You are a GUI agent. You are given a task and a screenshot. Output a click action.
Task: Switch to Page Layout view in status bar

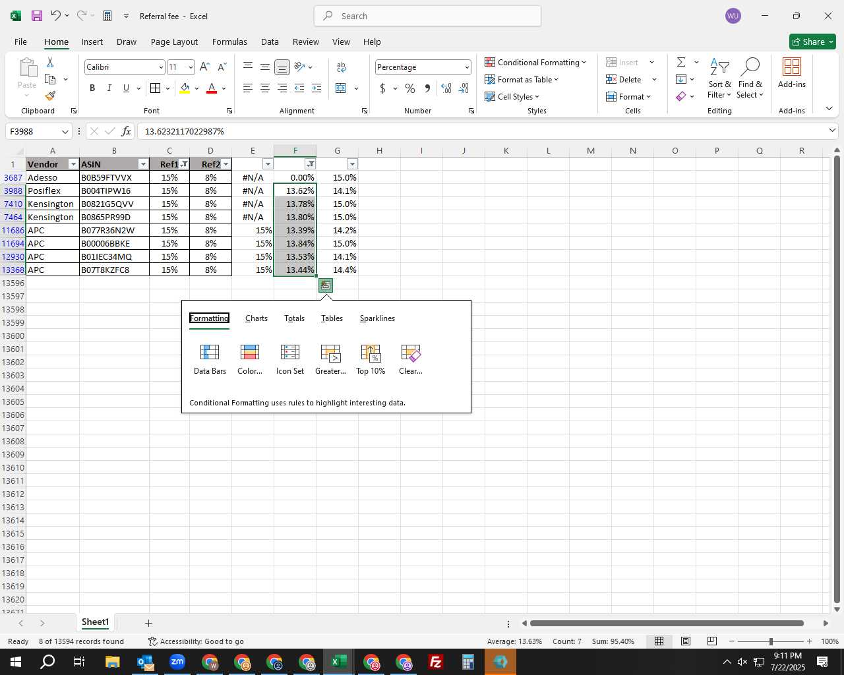click(x=686, y=641)
